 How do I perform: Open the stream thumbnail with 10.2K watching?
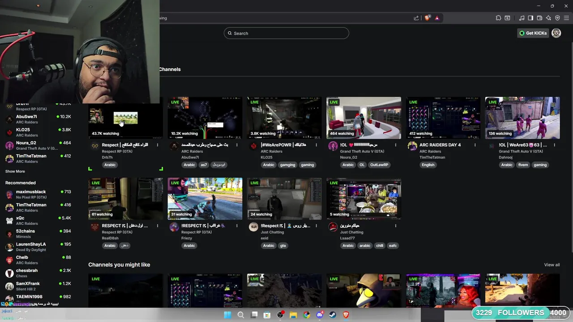point(205,118)
